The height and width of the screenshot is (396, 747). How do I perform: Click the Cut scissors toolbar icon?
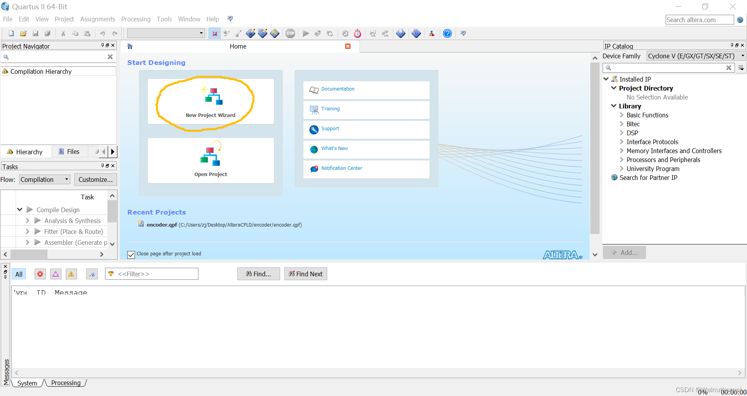[x=63, y=33]
